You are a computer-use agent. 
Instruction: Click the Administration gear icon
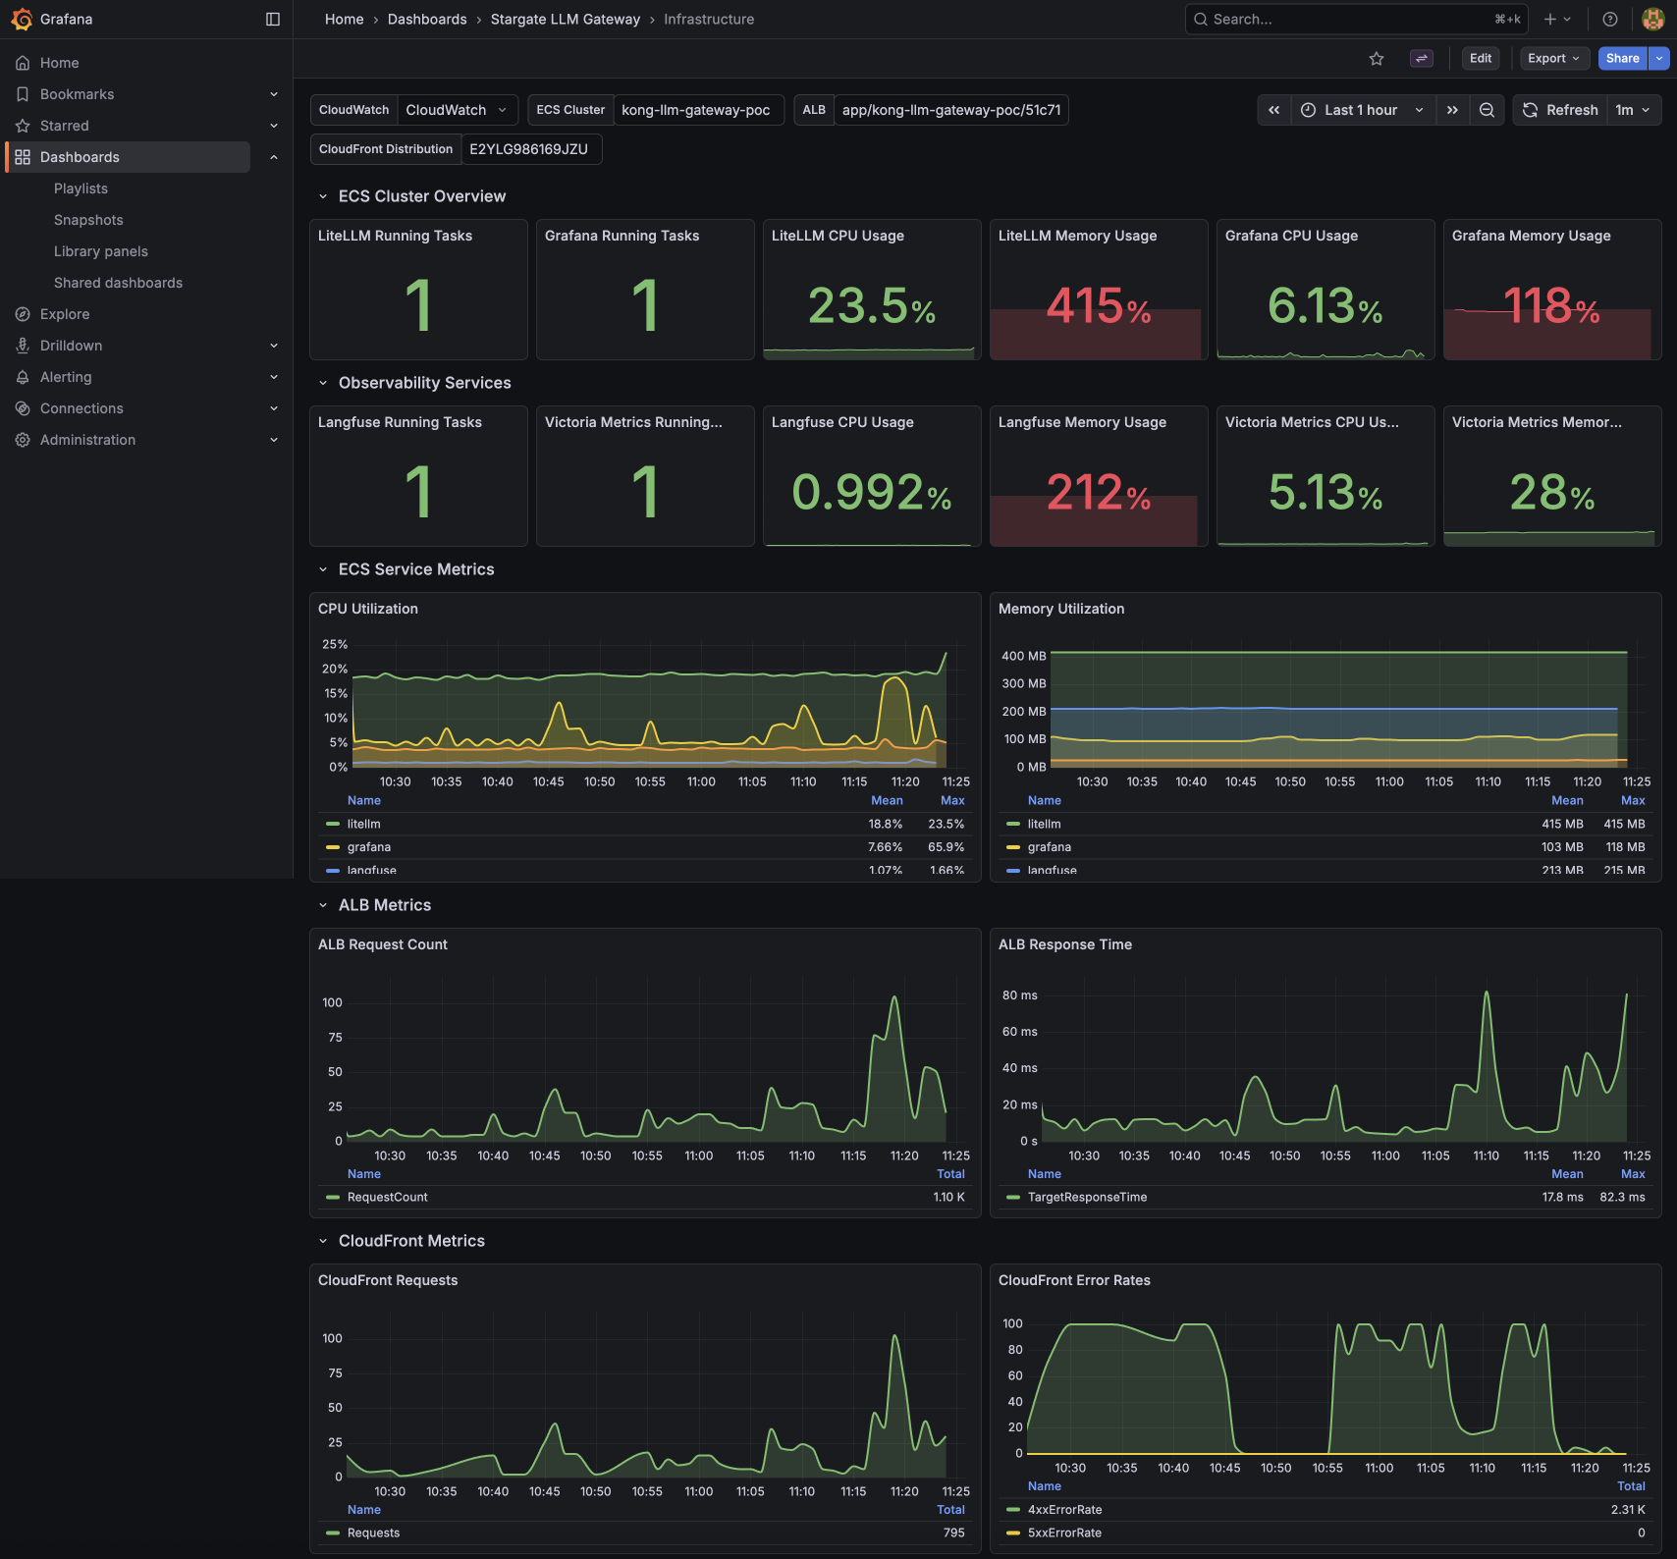click(x=23, y=440)
